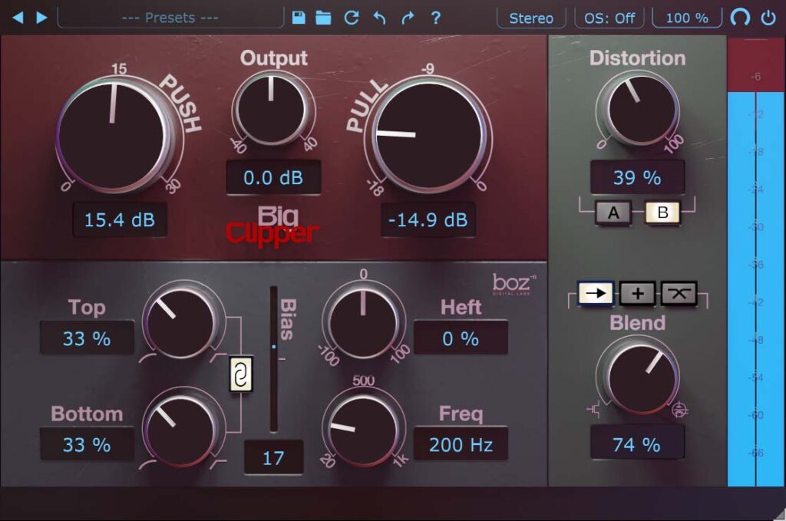
Task: Go to previous preset with back arrow
Action: [x=19, y=18]
